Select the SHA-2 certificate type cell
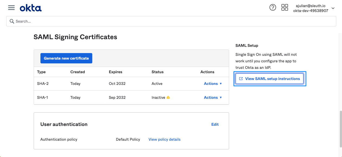This screenshot has width=342, height=157. pyautogui.click(x=43, y=84)
